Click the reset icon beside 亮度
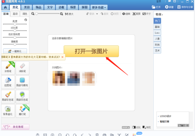Image resolution: width=195 pixels, height=136 pixels. click(26, 20)
